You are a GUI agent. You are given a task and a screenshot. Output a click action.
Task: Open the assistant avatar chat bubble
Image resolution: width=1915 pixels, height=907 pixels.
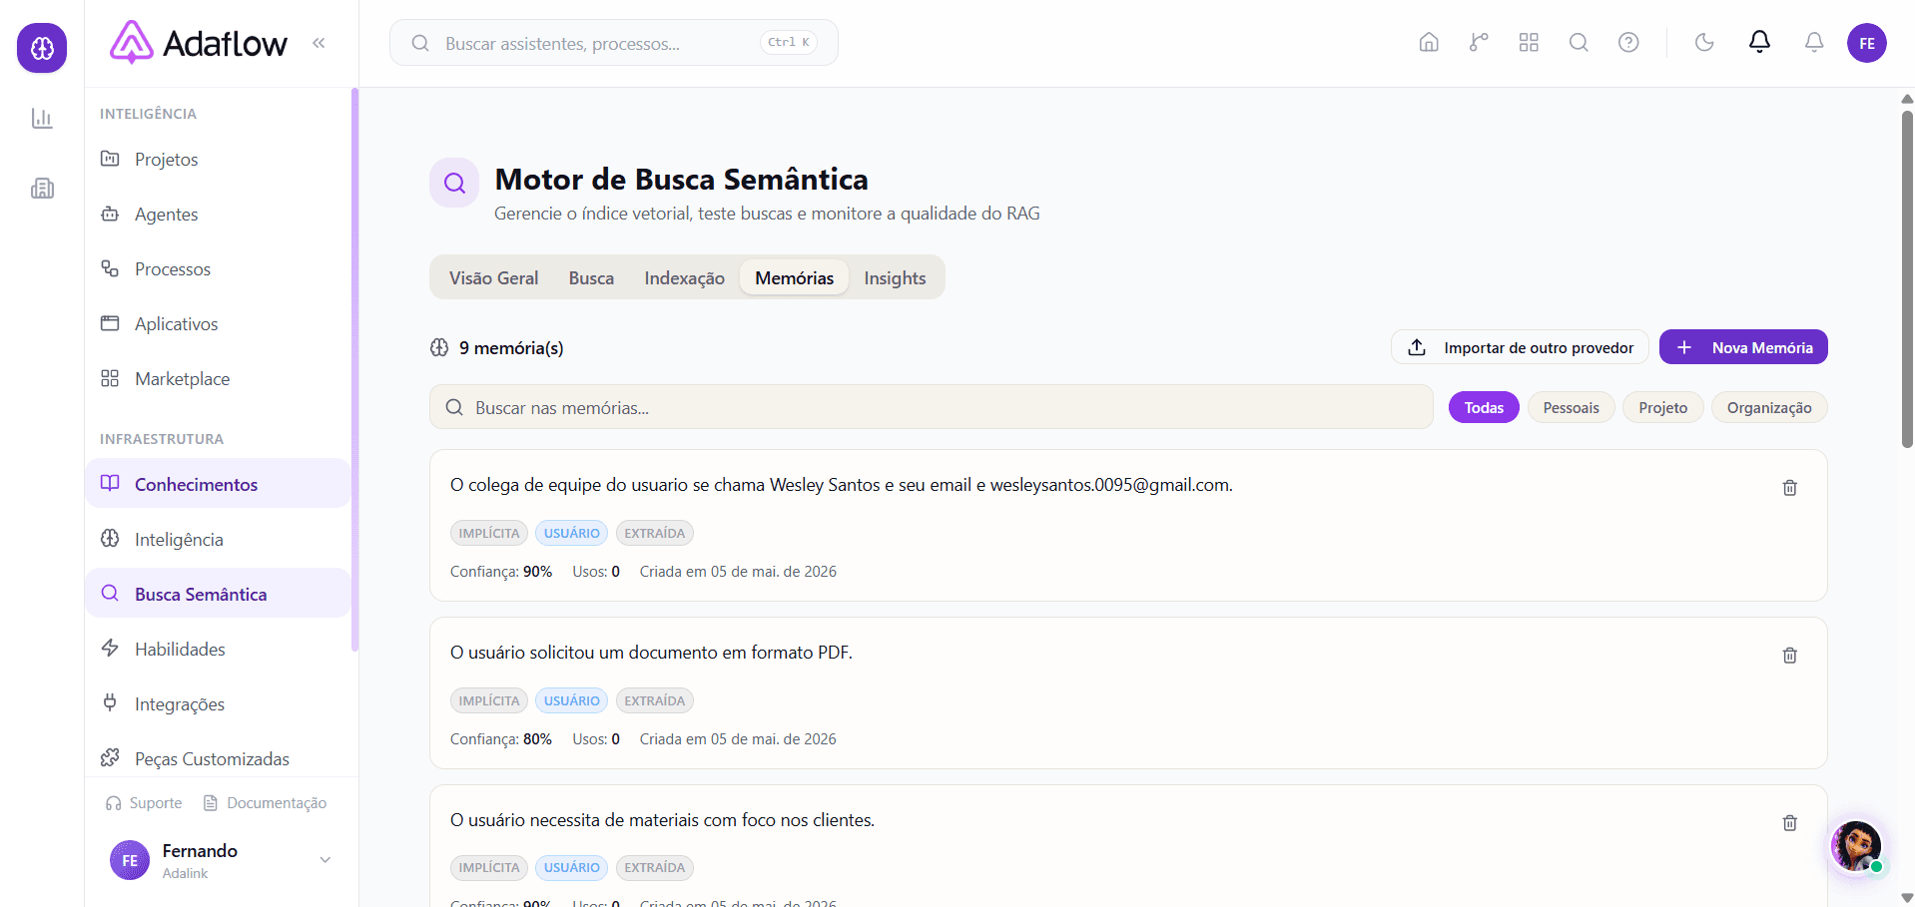[1856, 846]
